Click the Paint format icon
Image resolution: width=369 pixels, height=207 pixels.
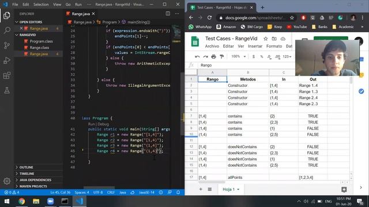pyautogui.click(x=221, y=56)
